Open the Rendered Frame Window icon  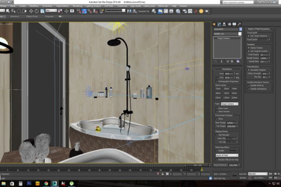(x=190, y=11)
